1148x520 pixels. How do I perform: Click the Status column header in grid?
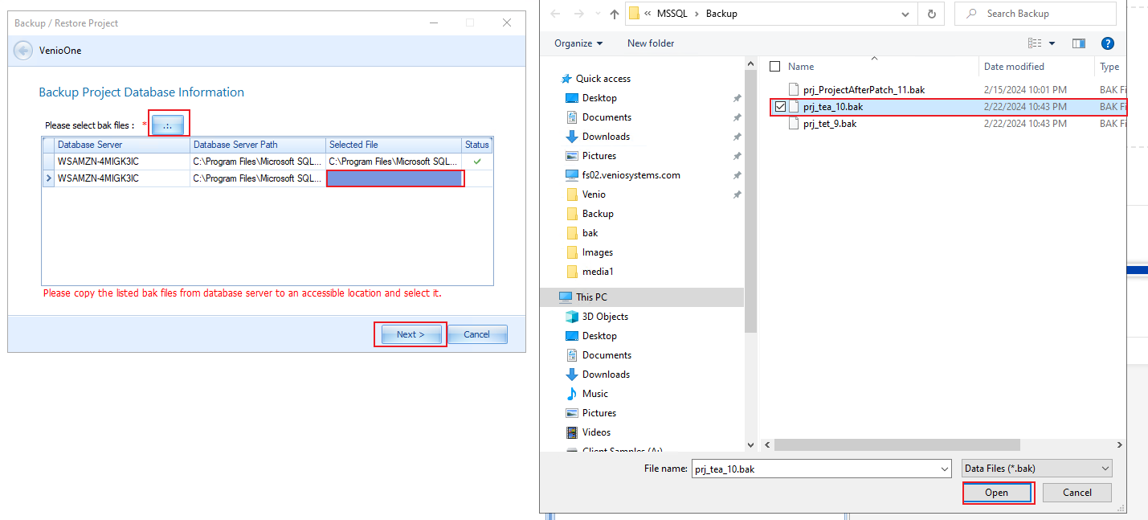[x=476, y=145]
